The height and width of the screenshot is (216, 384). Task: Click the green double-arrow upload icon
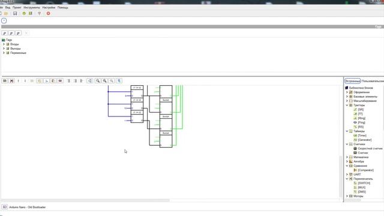point(31,13)
